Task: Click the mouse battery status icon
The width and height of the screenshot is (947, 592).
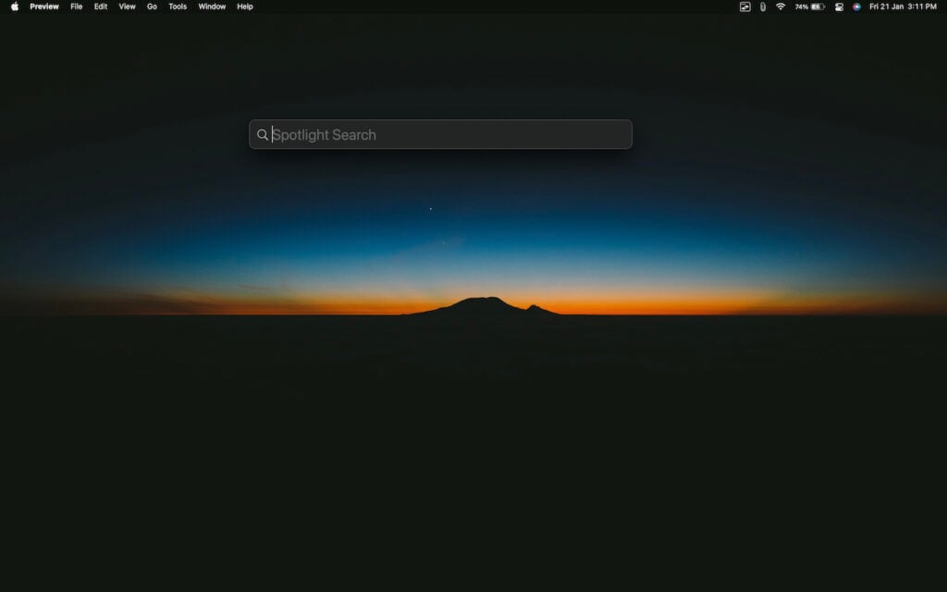Action: pyautogui.click(x=763, y=6)
